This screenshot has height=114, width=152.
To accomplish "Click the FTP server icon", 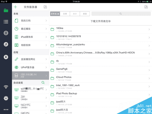I will point(16,75).
